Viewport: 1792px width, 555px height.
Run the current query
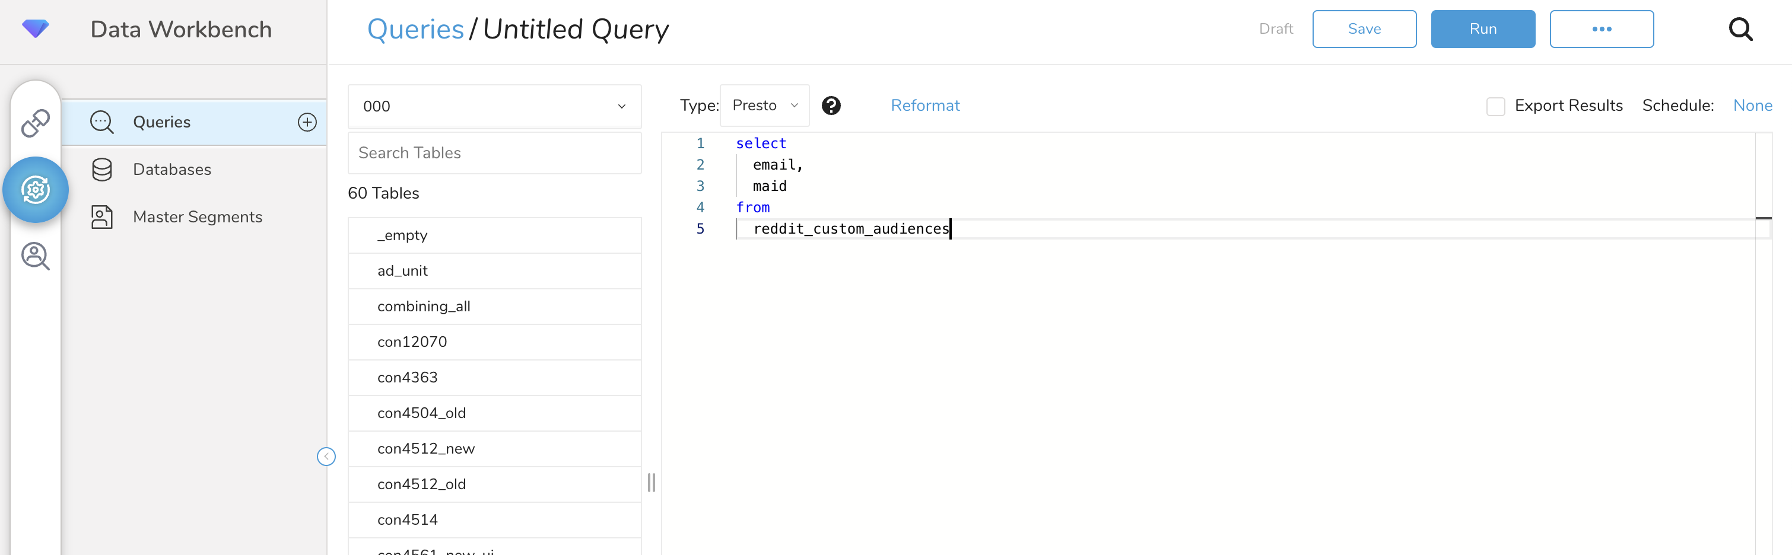(1482, 29)
